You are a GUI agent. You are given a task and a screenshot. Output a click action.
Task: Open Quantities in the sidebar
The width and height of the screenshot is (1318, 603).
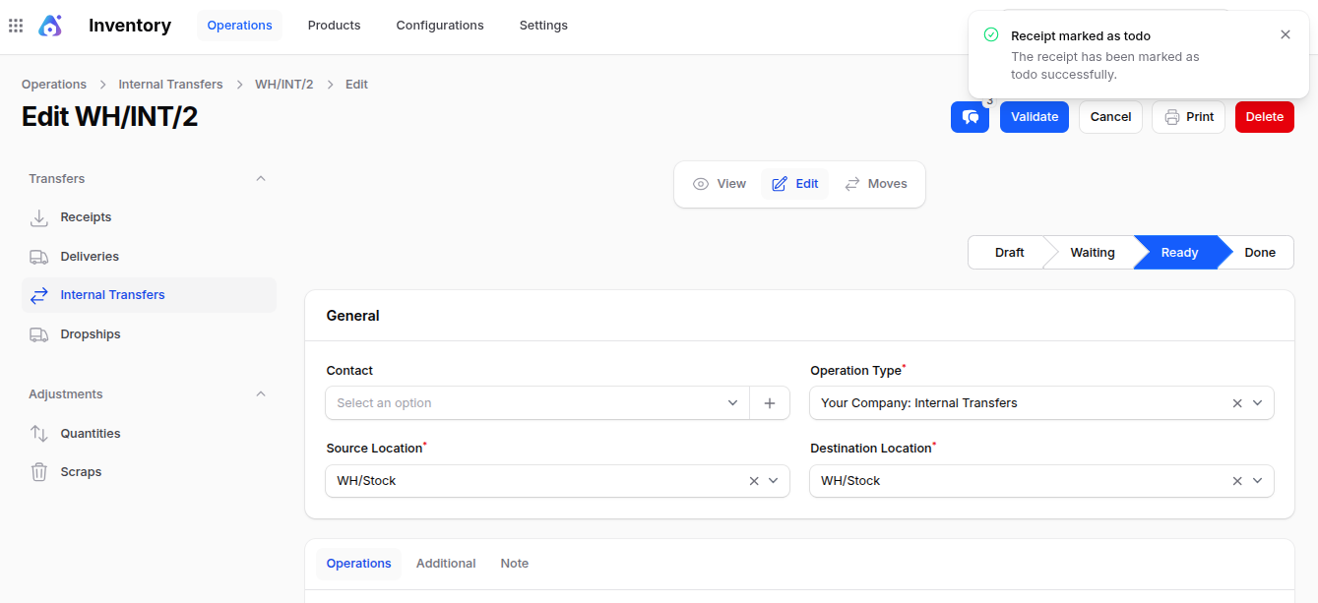(x=149, y=434)
